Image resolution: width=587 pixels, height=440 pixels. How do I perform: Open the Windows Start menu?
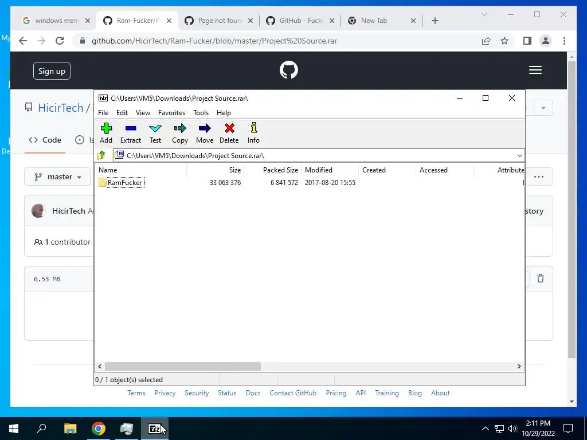tap(14, 429)
